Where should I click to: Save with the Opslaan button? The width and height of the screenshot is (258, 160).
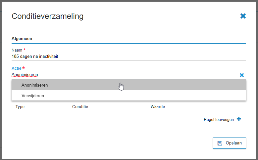click(x=230, y=143)
